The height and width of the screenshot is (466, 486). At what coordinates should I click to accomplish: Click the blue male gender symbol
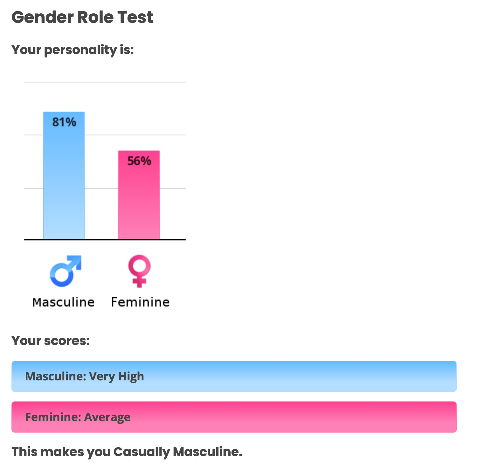(x=65, y=271)
